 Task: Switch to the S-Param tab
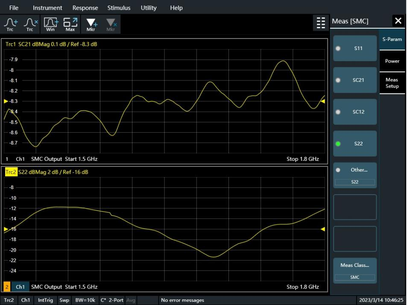click(x=392, y=39)
